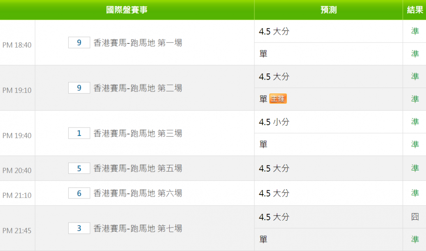The height and width of the screenshot is (251, 426).
Task: Open 香港賽馬-跑馬地 第七場 event
Action: [x=138, y=229]
